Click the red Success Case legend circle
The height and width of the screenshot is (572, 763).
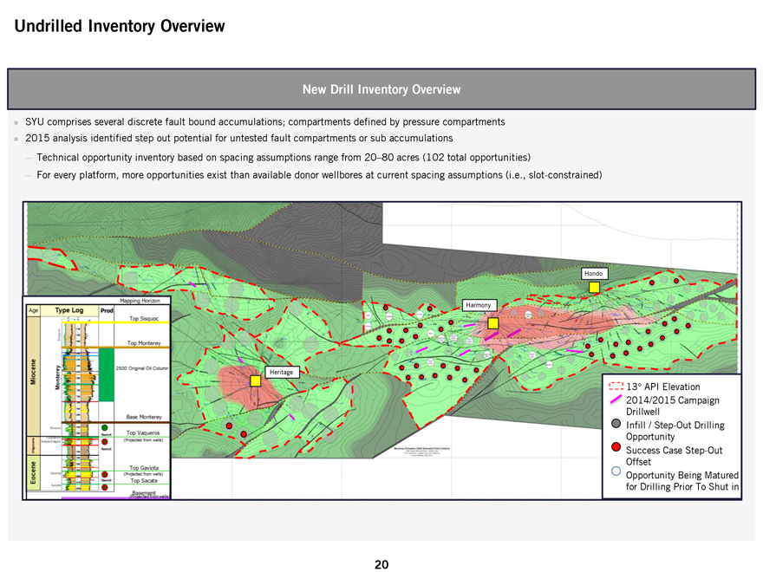[616, 447]
